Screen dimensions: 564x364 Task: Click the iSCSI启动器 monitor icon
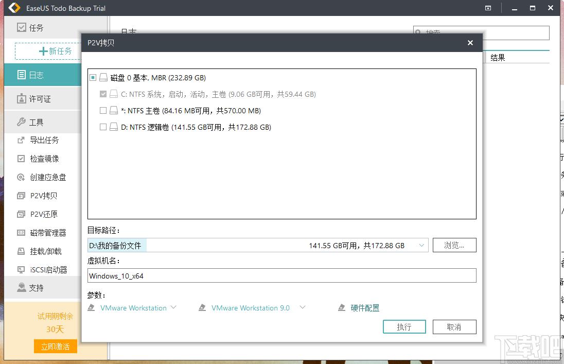(x=21, y=270)
